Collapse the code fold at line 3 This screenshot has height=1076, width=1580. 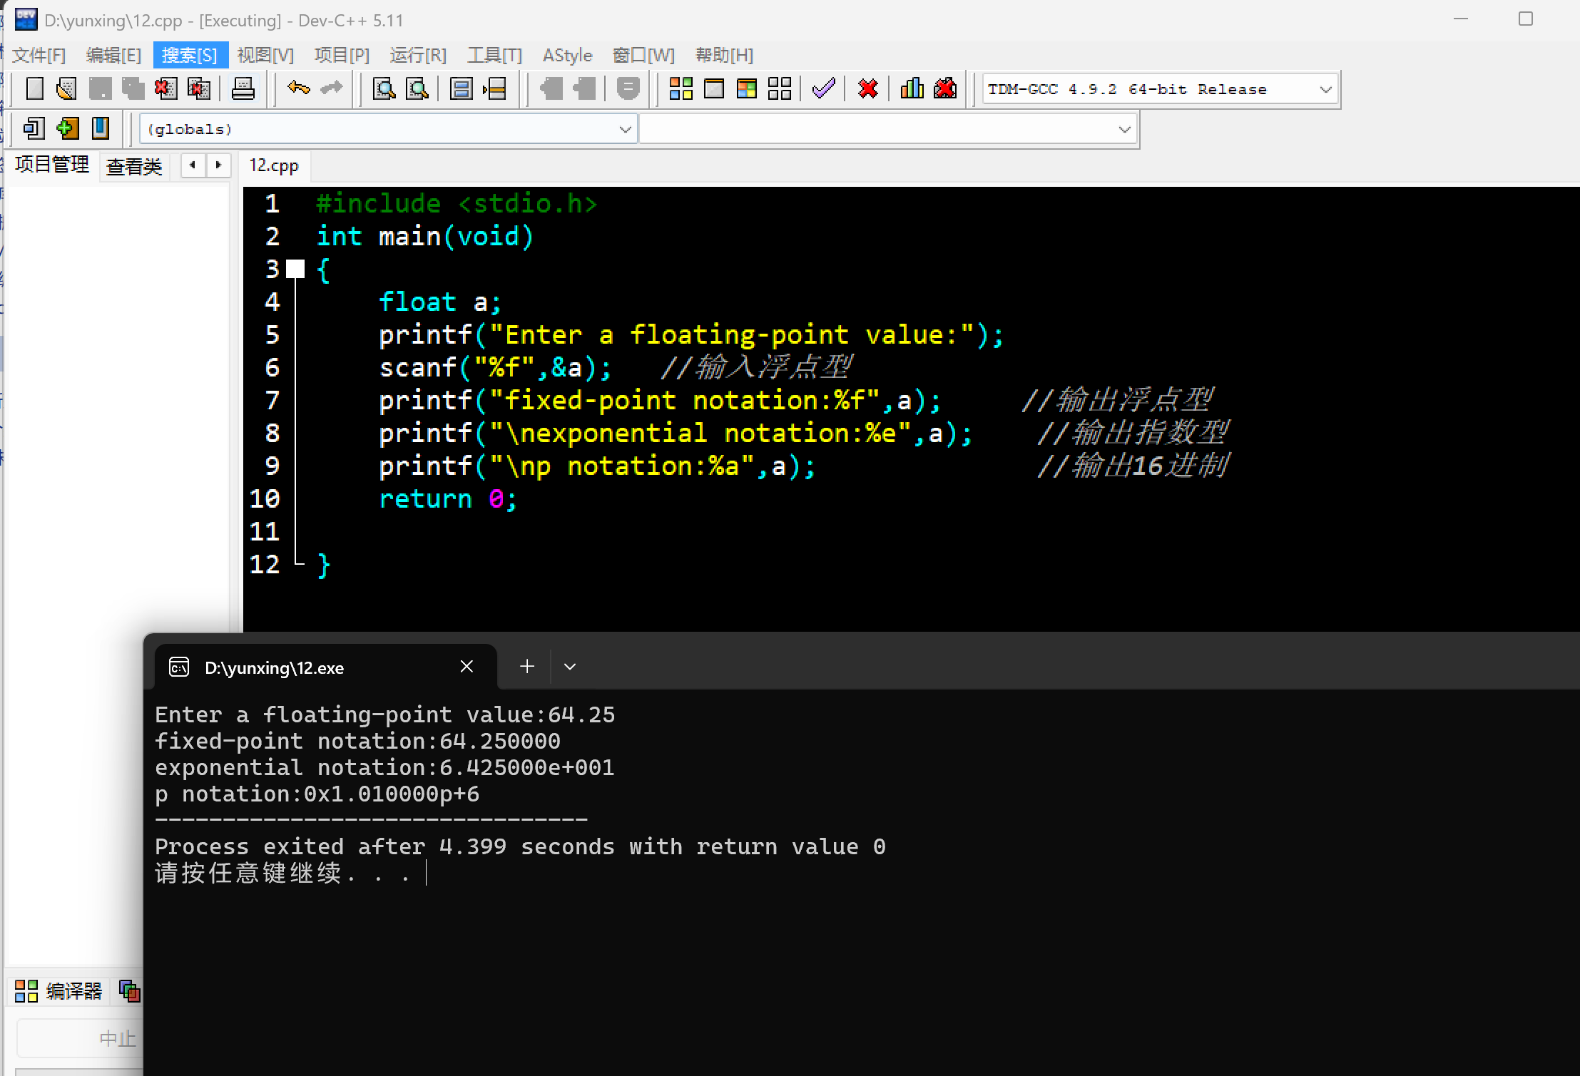(x=295, y=269)
